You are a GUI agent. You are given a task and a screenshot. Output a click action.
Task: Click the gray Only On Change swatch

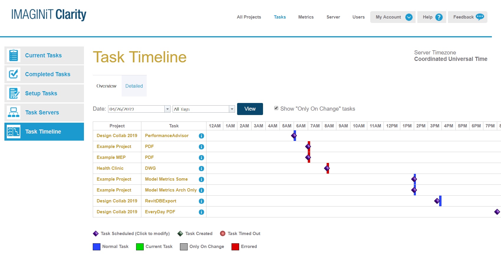pos(184,247)
